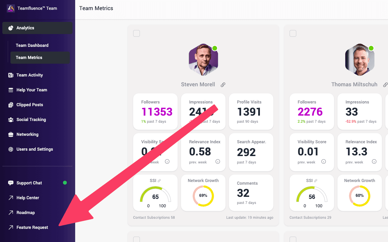Go to Team Activity
The width and height of the screenshot is (388, 242).
pyautogui.click(x=37, y=75)
